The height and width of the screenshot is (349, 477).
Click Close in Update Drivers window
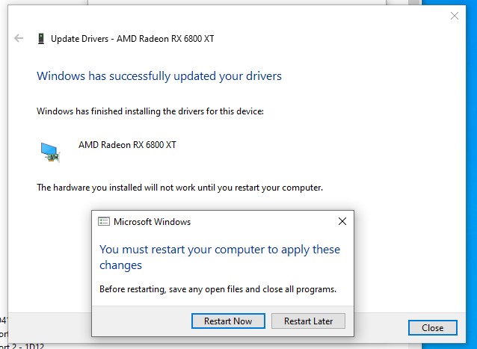click(x=433, y=328)
